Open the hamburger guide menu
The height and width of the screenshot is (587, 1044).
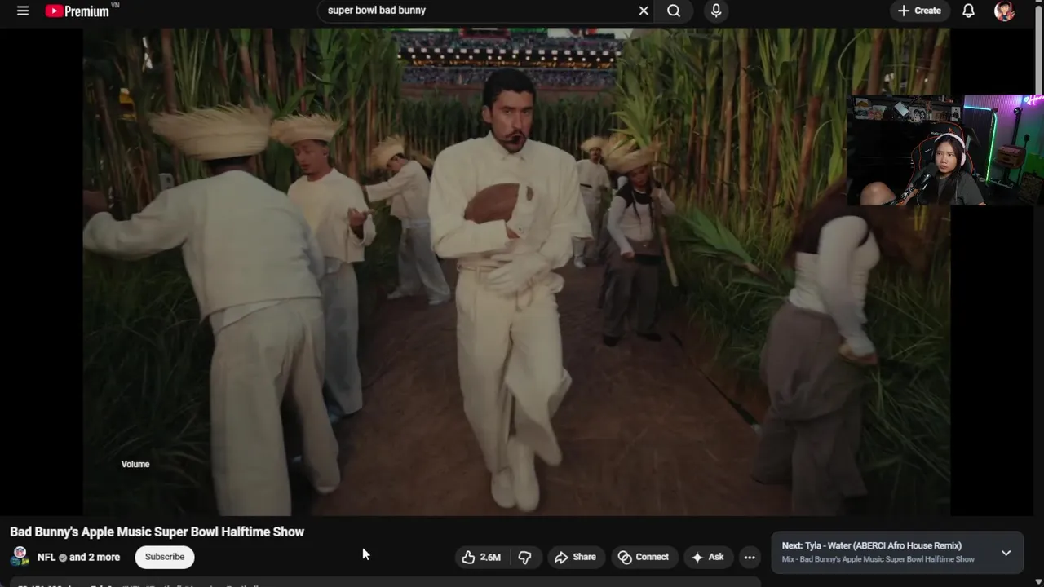coord(23,11)
